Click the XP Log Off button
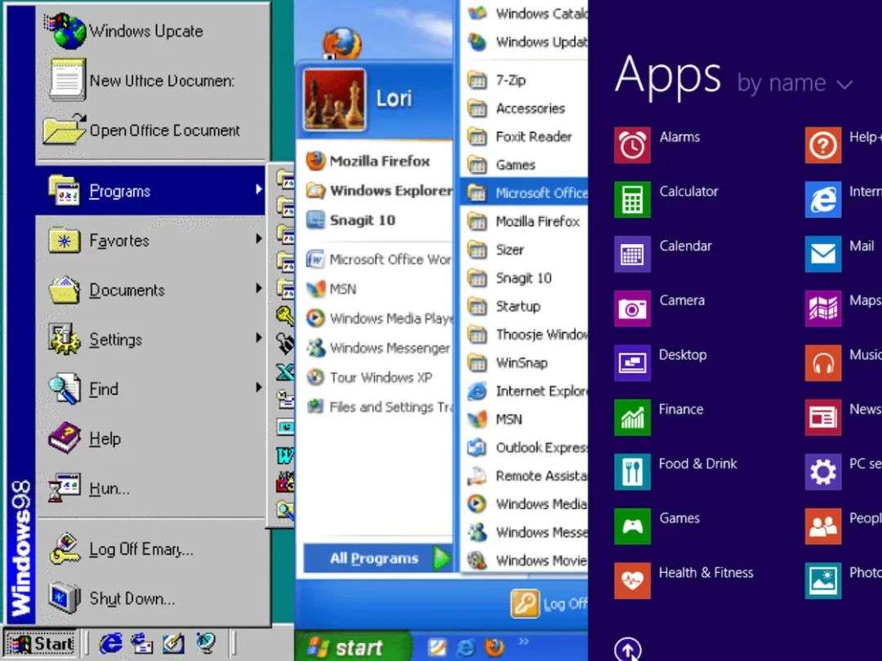 click(x=549, y=604)
